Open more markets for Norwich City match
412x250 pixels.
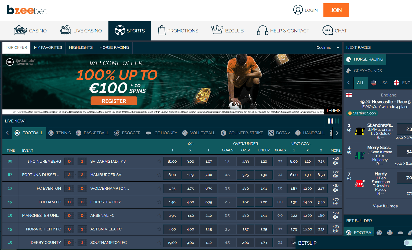[x=336, y=229]
